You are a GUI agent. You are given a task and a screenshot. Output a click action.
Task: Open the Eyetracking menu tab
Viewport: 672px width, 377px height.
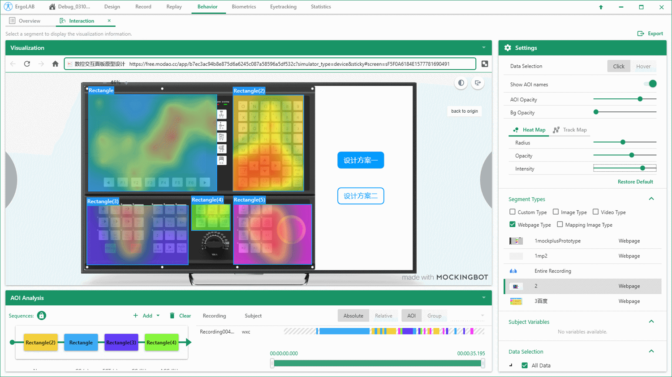click(x=283, y=7)
